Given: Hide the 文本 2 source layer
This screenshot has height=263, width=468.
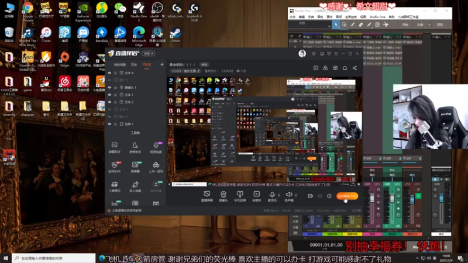Looking at the screenshot, I should pyautogui.click(x=109, y=102).
